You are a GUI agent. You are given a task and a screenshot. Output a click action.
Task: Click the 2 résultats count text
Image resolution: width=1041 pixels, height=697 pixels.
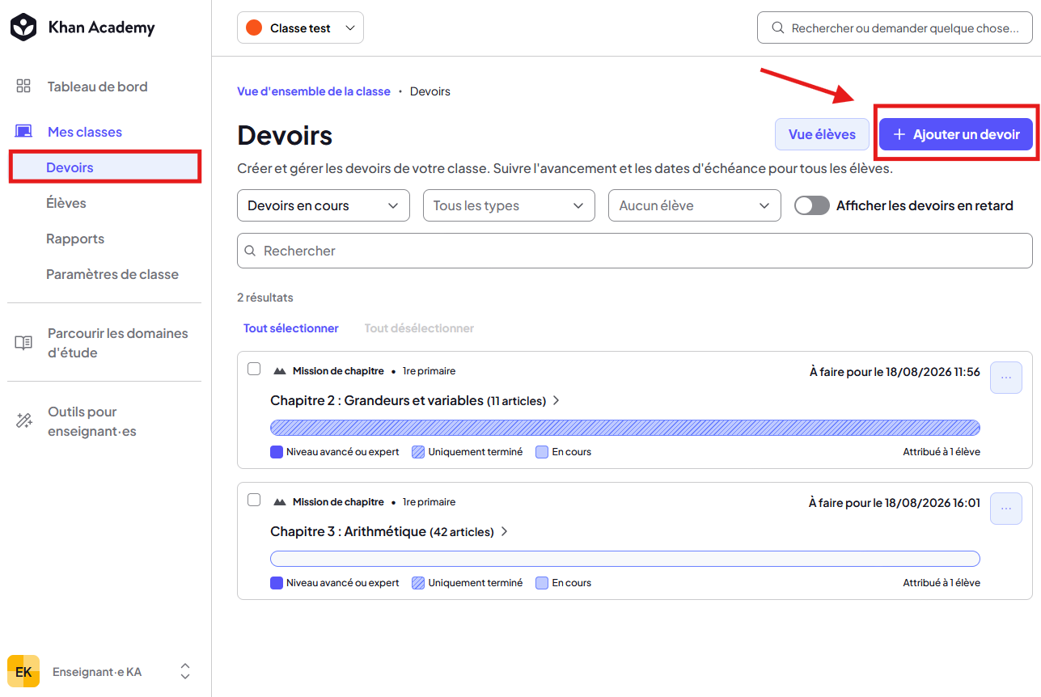(265, 298)
